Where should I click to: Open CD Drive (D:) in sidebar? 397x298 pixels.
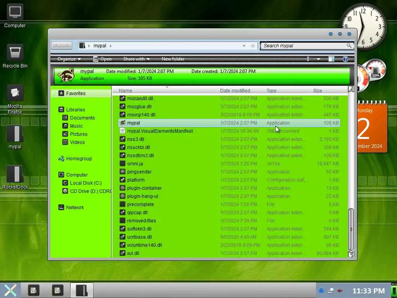[x=87, y=191]
